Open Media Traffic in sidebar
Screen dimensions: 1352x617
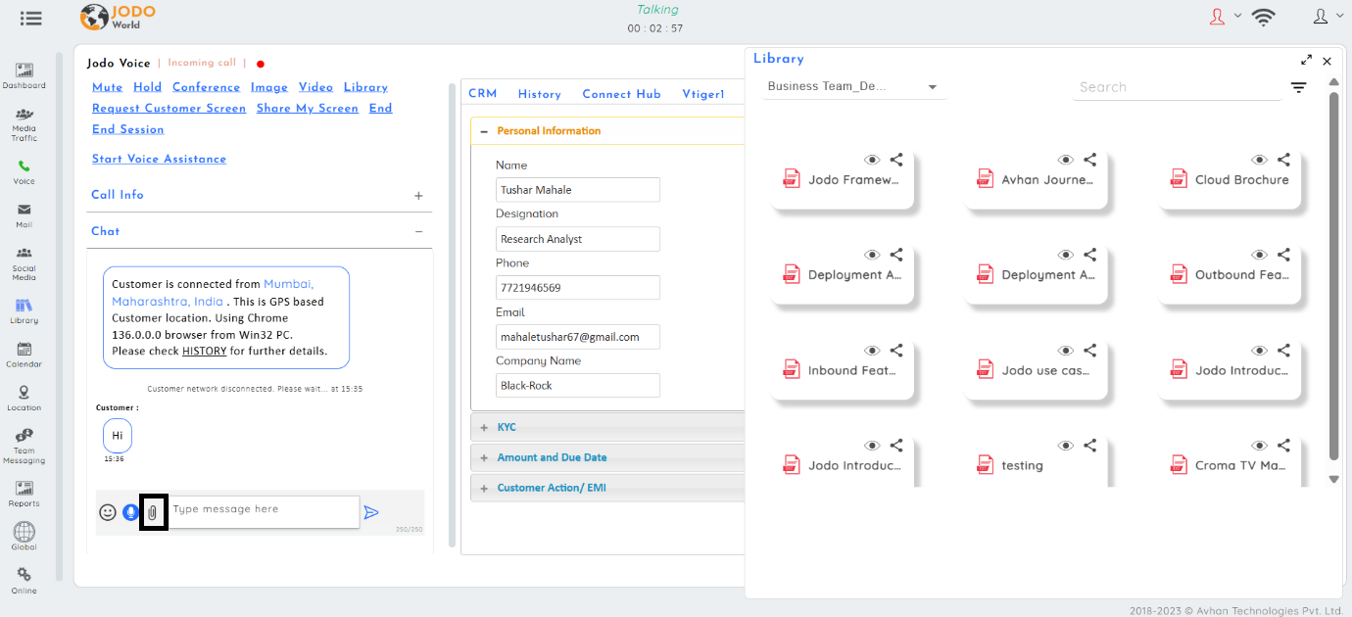pyautogui.click(x=24, y=125)
